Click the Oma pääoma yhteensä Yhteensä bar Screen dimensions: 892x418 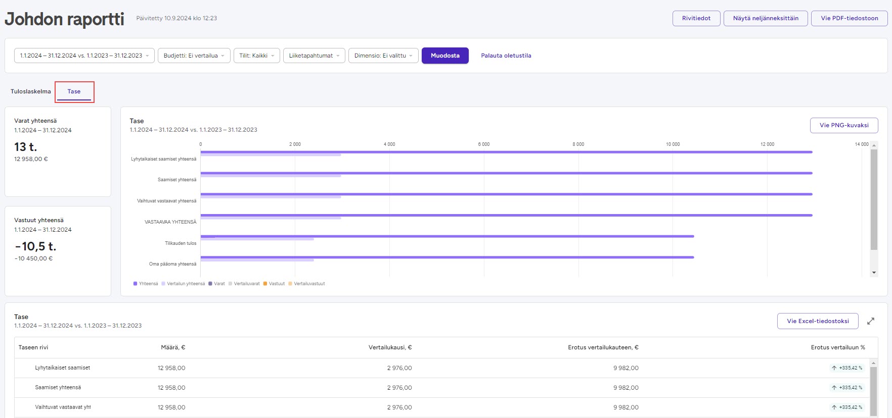[x=447, y=257]
